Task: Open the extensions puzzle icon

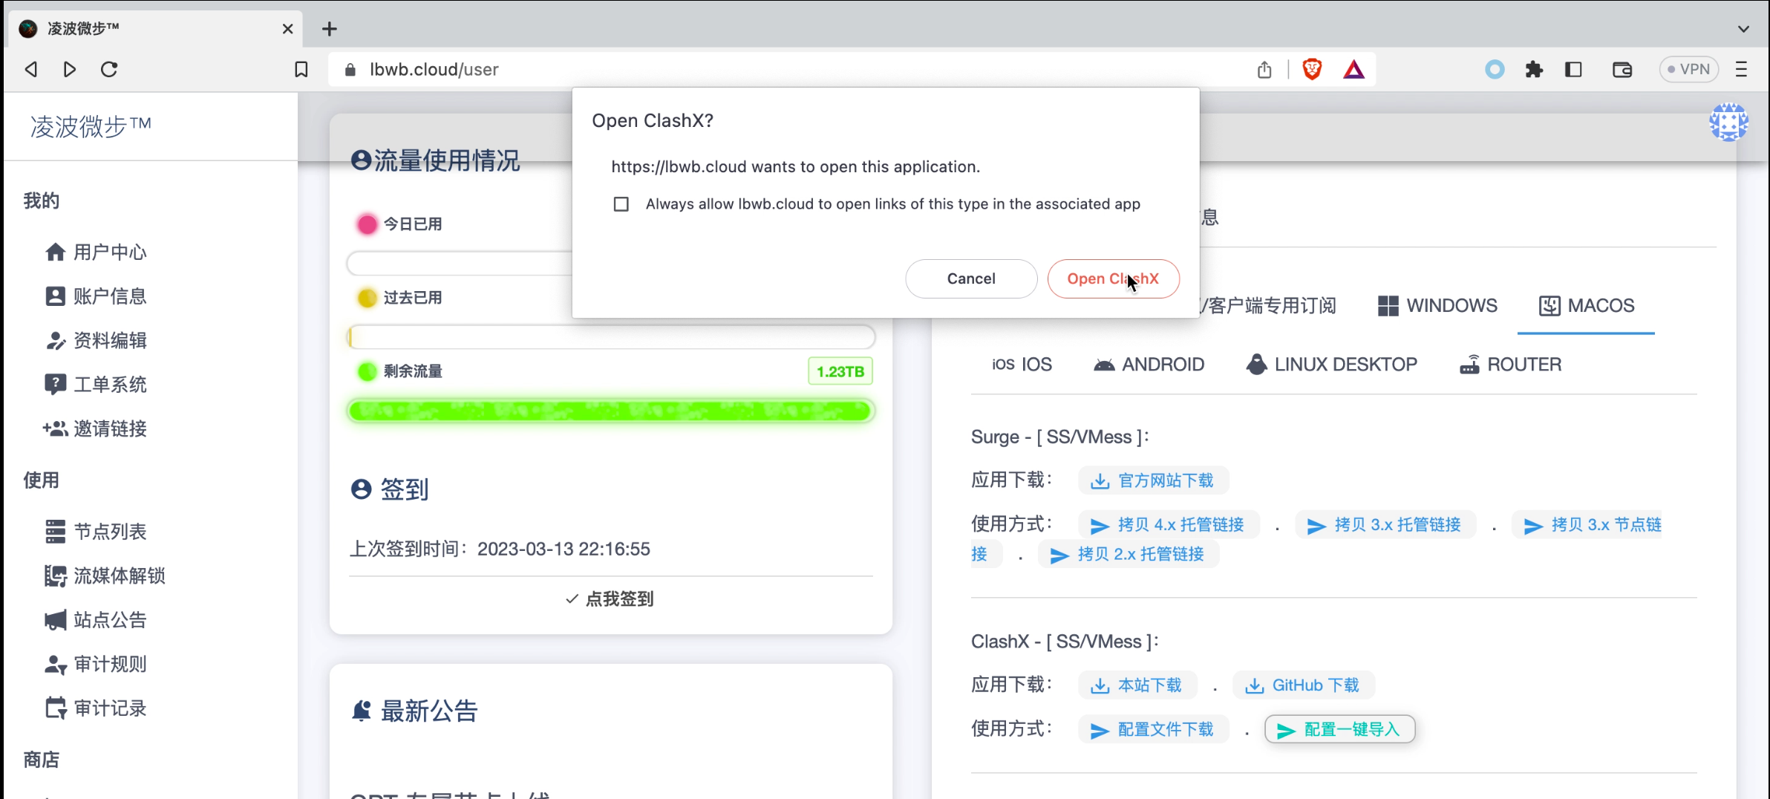Action: point(1534,70)
